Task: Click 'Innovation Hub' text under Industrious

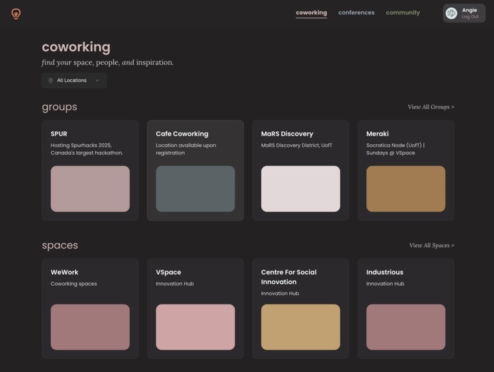Action: click(x=385, y=284)
